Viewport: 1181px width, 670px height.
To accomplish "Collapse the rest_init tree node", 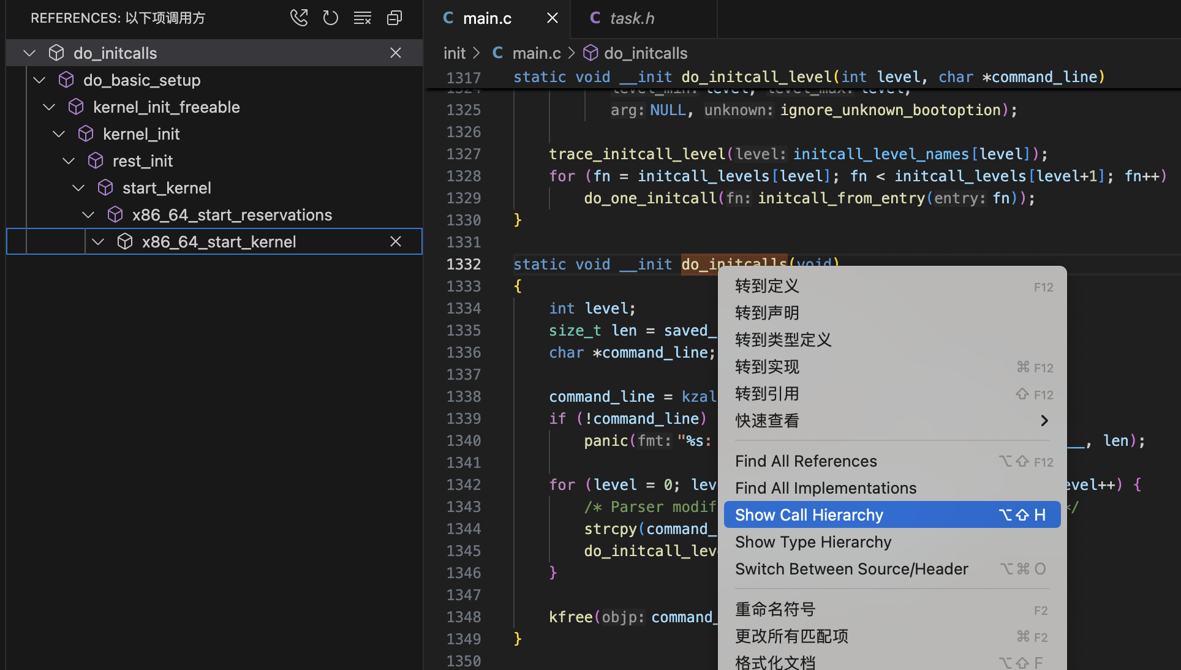I will (69, 161).
